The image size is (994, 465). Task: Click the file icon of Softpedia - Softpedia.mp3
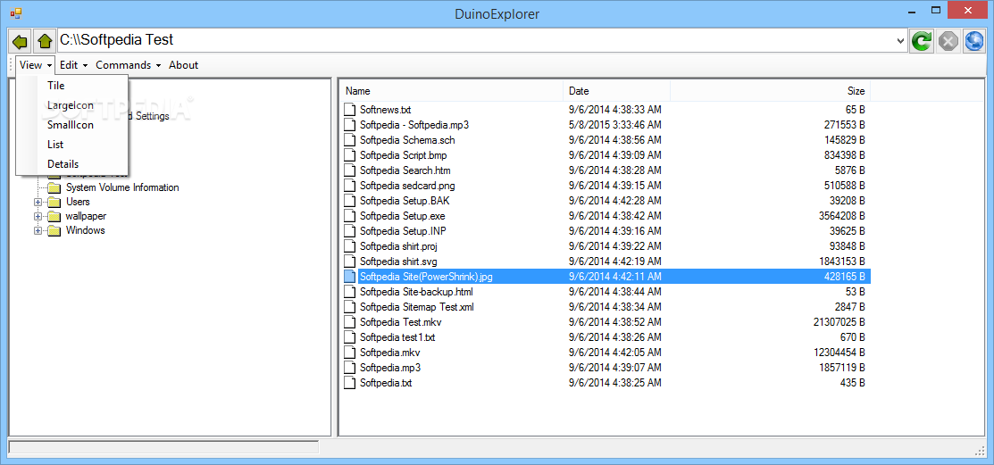pyautogui.click(x=350, y=125)
